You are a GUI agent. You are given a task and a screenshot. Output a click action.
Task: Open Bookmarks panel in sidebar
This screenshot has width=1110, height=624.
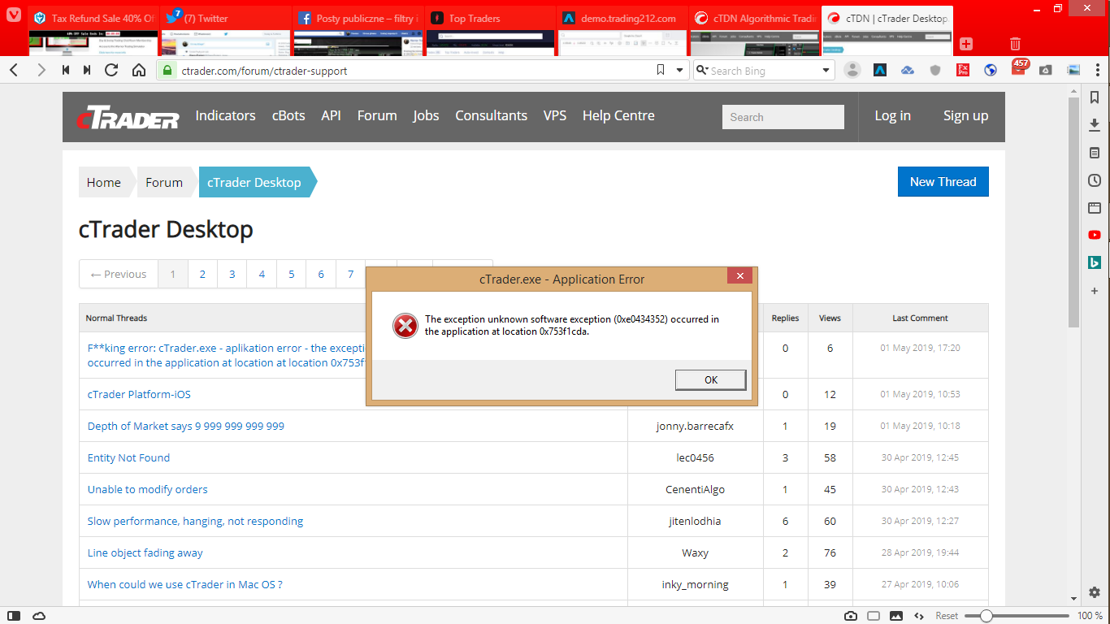1095,97
